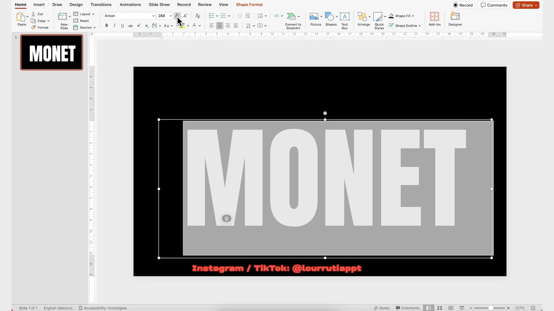The image size is (554, 311).
Task: Open the Insert tab
Action: click(x=39, y=5)
